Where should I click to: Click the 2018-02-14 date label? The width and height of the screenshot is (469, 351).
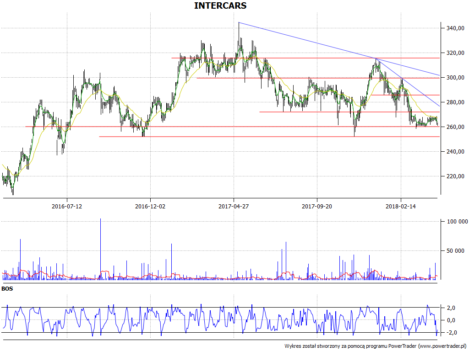[400, 206]
